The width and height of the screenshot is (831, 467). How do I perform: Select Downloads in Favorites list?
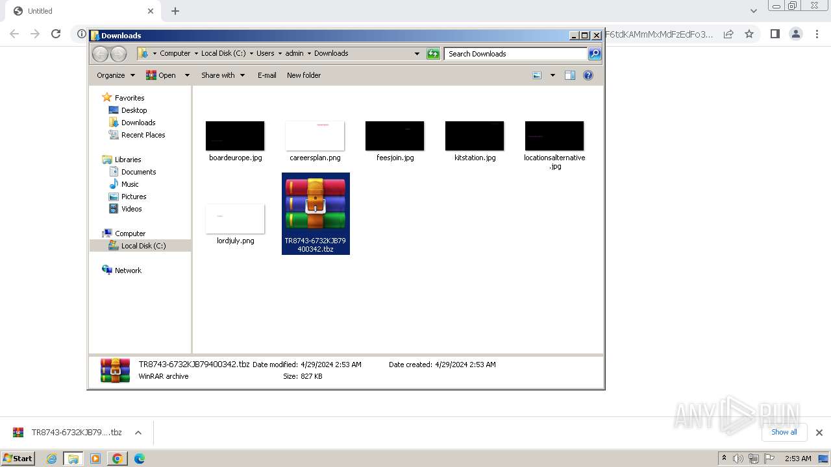pyautogui.click(x=132, y=123)
